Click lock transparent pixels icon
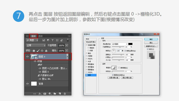 click(34, 50)
